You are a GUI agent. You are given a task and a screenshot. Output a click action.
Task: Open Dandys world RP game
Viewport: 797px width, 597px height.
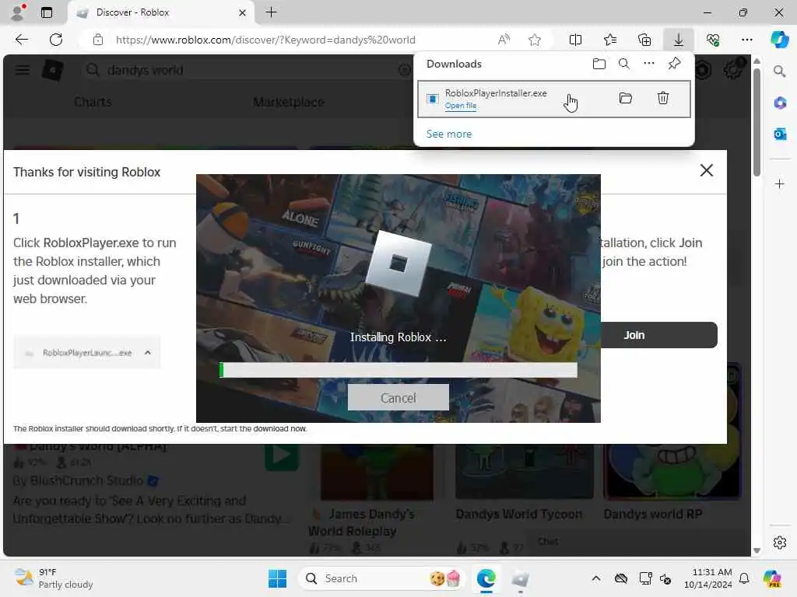tap(653, 514)
